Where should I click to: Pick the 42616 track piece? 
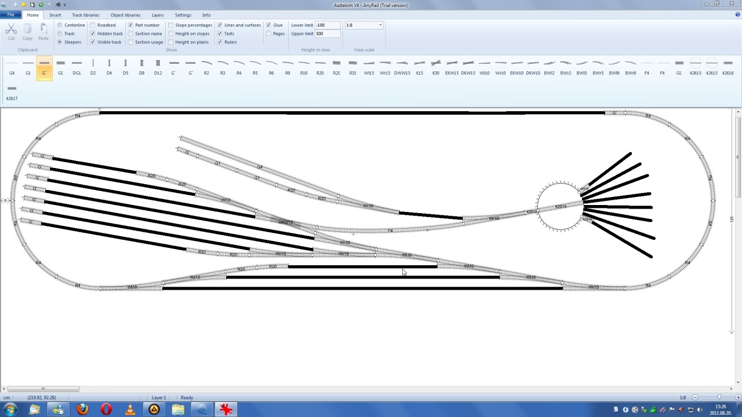(x=728, y=67)
